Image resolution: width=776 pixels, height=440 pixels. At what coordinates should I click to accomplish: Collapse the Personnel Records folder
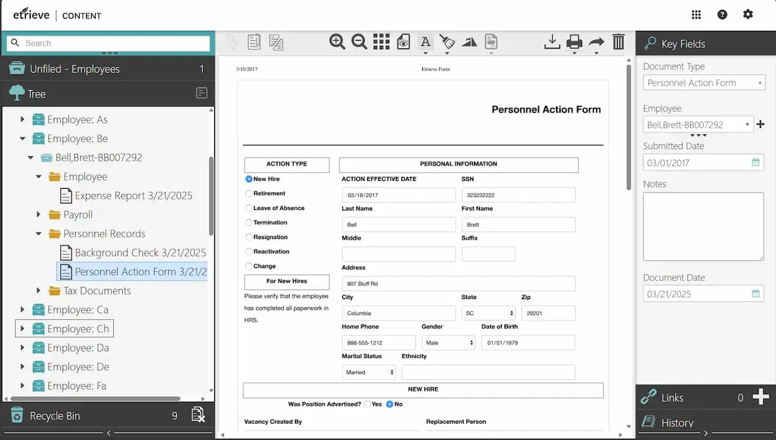coord(39,233)
